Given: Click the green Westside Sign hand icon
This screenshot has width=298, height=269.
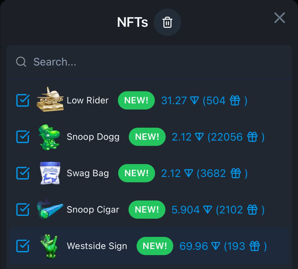Looking at the screenshot, I should pyautogui.click(x=49, y=246).
